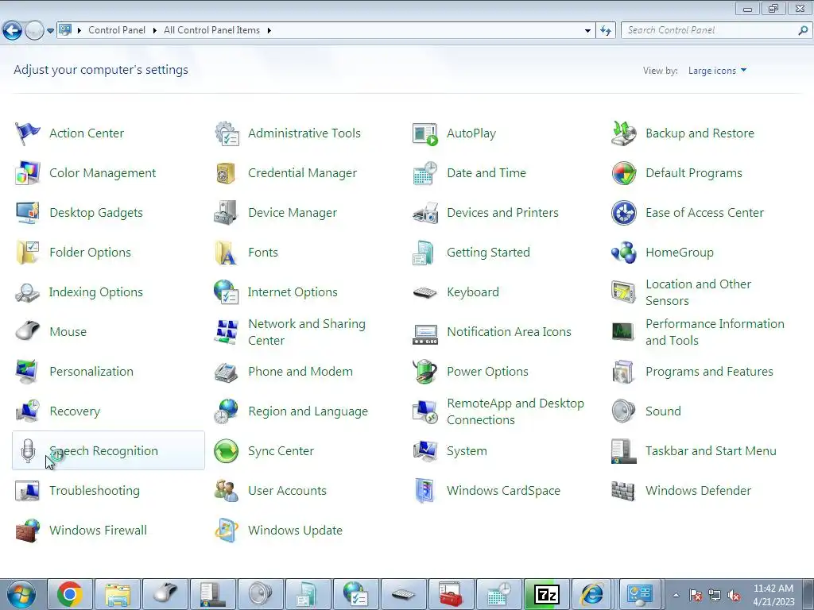
Task: Open the Credential Manager vault icon
Action: point(227,173)
